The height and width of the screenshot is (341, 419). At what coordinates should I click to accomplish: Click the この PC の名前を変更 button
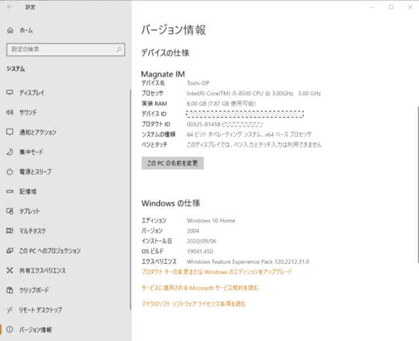point(173,163)
